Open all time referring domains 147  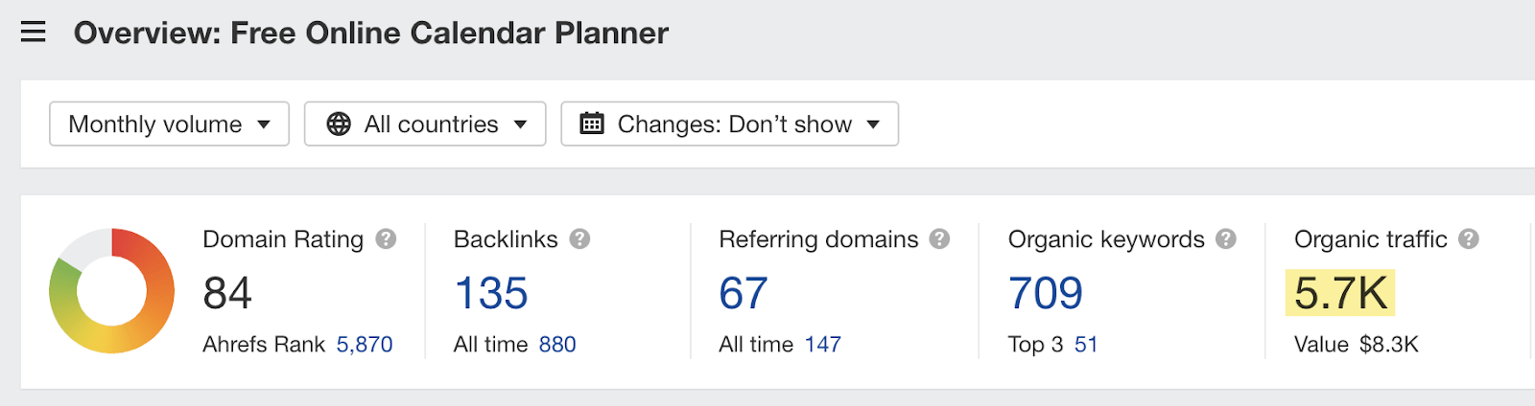(822, 345)
